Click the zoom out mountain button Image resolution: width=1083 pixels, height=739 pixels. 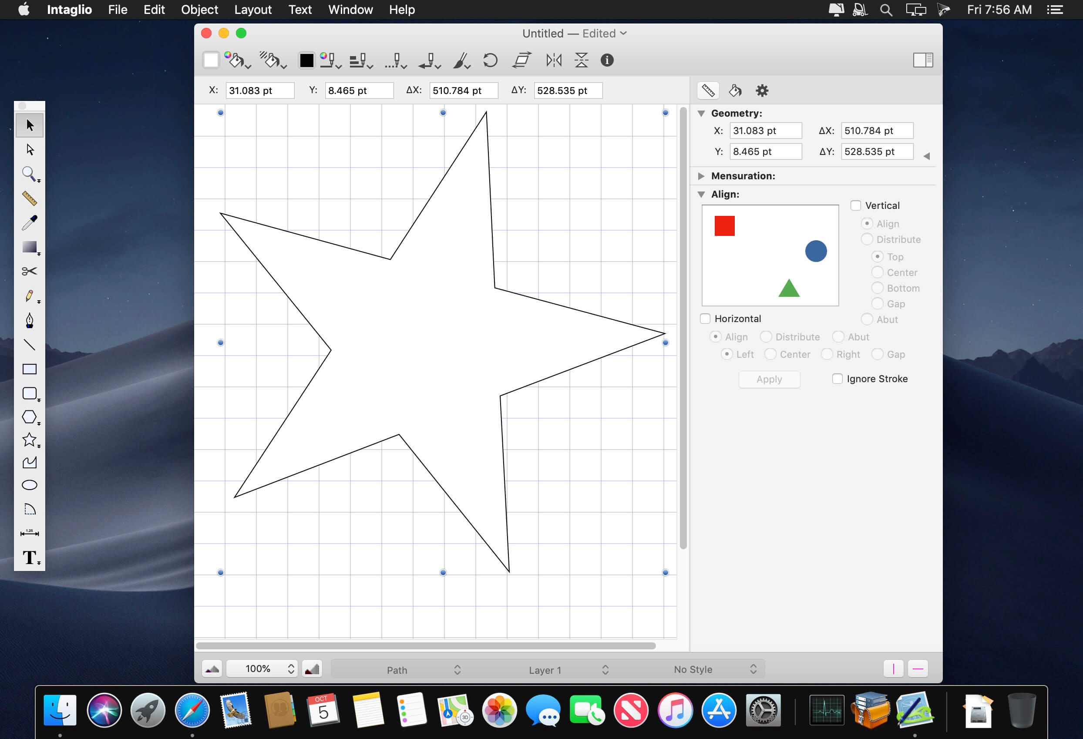(x=212, y=669)
